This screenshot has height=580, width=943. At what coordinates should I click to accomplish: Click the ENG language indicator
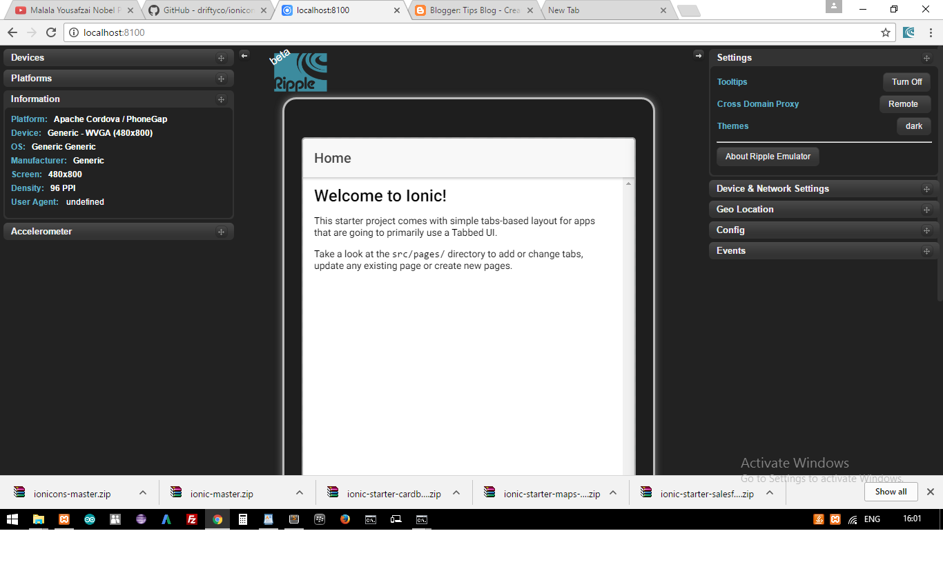coord(872,519)
